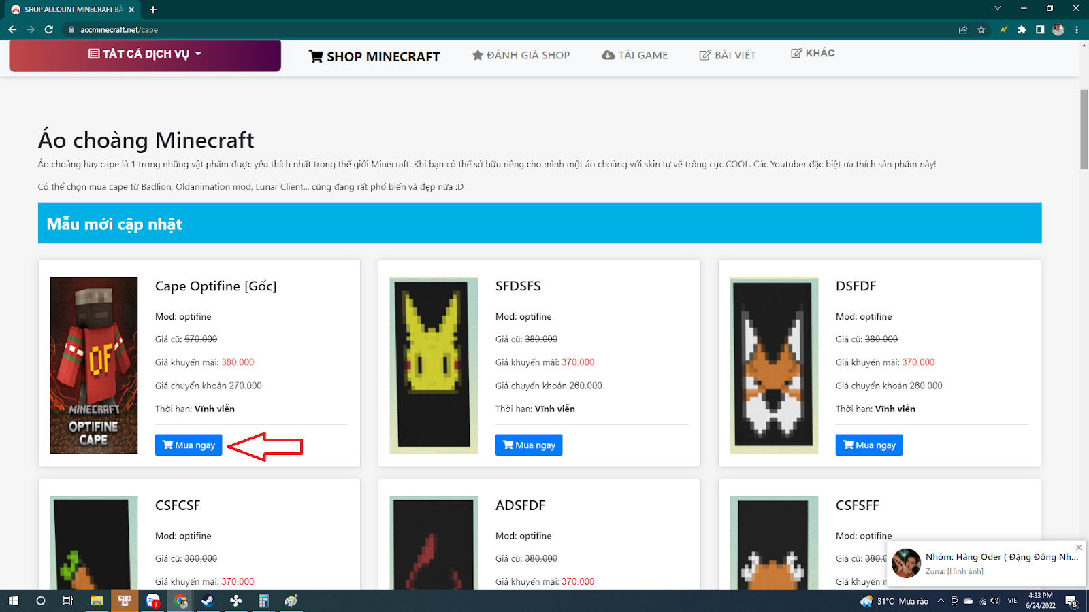The height and width of the screenshot is (612, 1089).
Task: Select the ADSFDF product title
Action: [x=520, y=505]
